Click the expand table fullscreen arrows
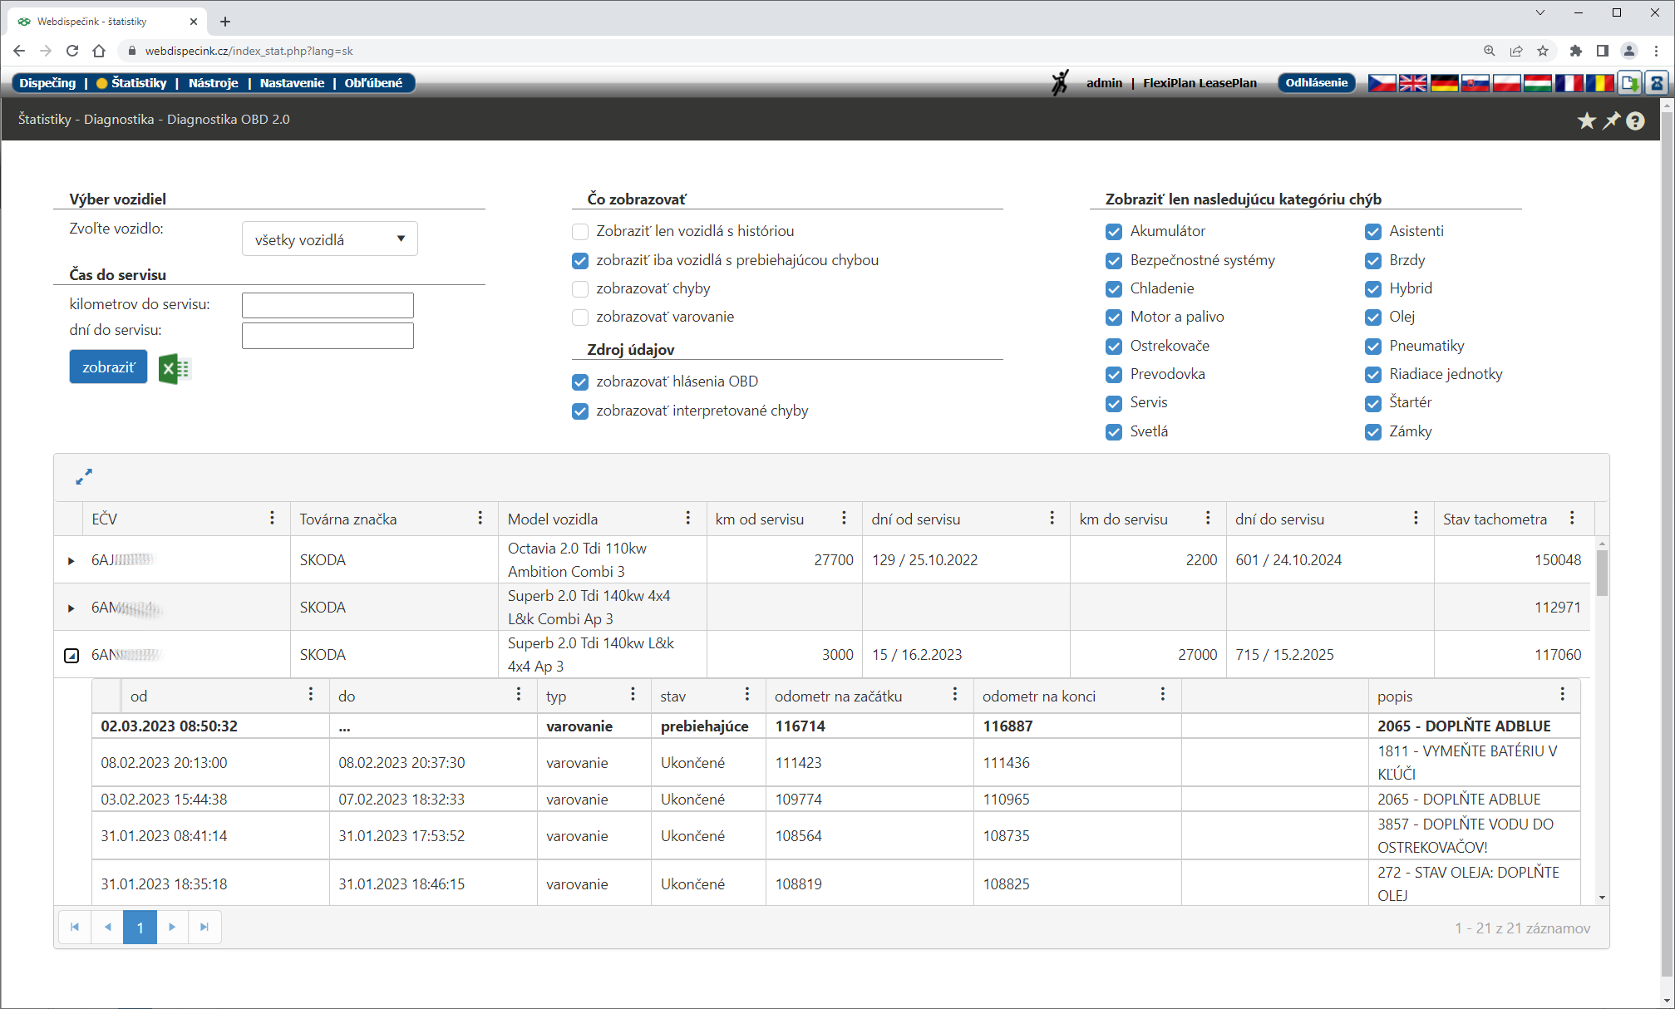1675x1009 pixels. [84, 477]
